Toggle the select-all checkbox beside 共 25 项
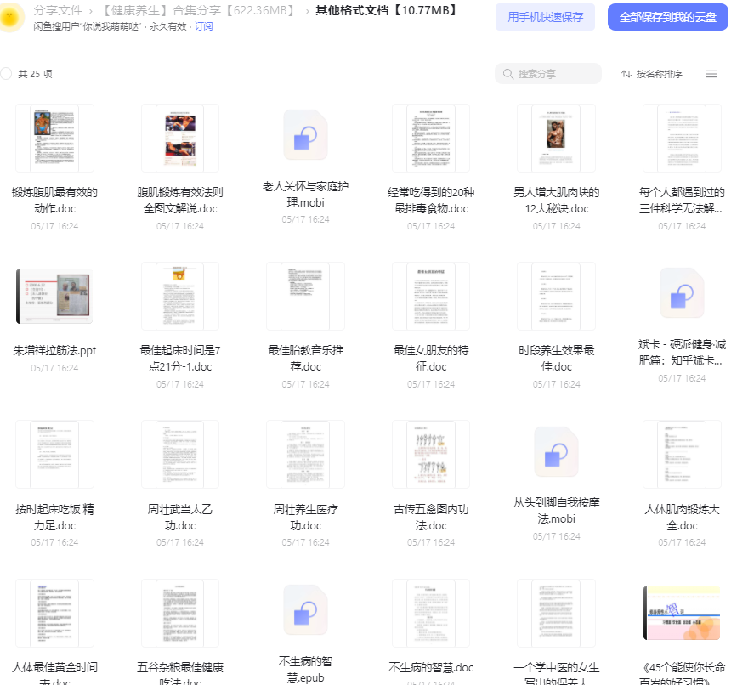The image size is (737, 685). 6,74
